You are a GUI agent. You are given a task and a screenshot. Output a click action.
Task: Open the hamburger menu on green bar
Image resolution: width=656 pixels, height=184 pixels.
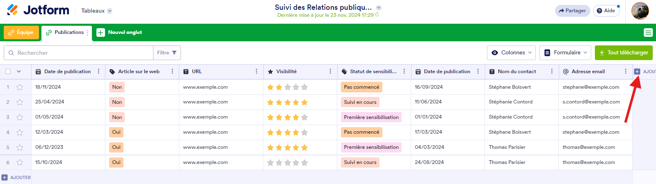click(x=648, y=33)
